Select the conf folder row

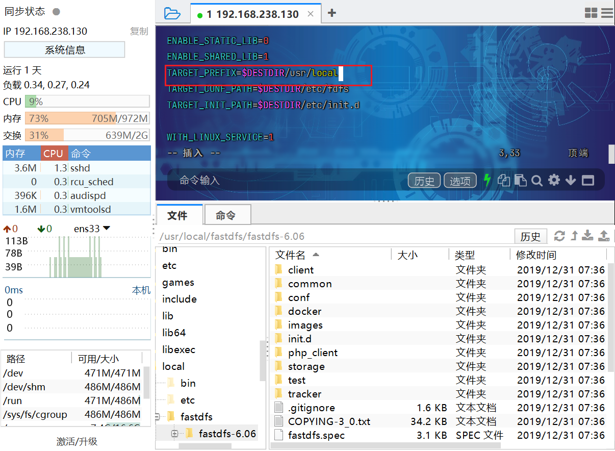pos(439,297)
